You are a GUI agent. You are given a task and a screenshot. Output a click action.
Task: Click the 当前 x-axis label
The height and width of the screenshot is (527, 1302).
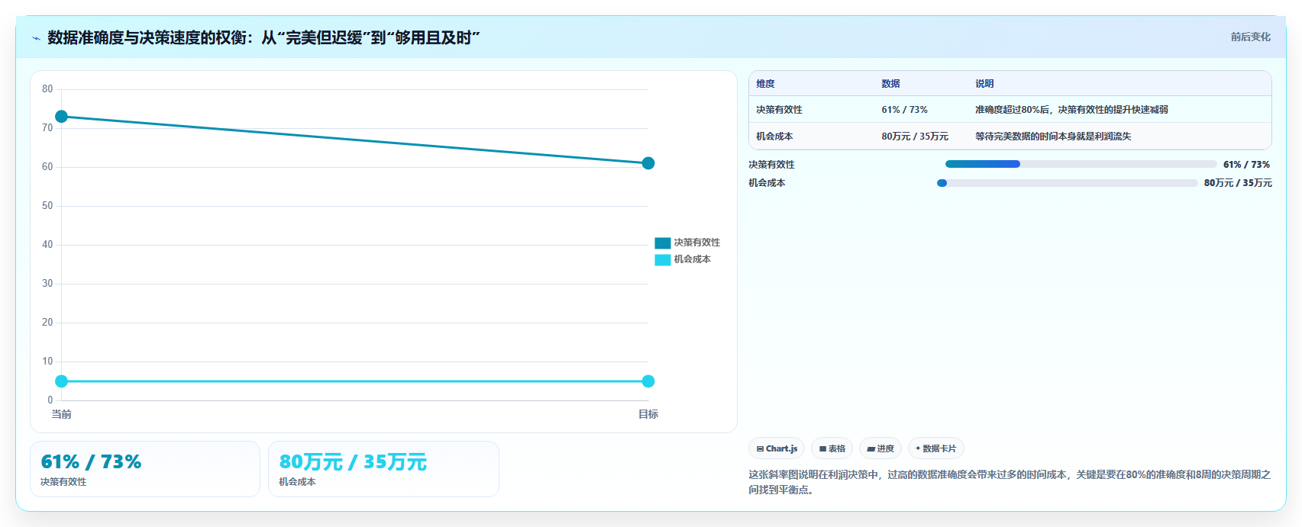61,414
